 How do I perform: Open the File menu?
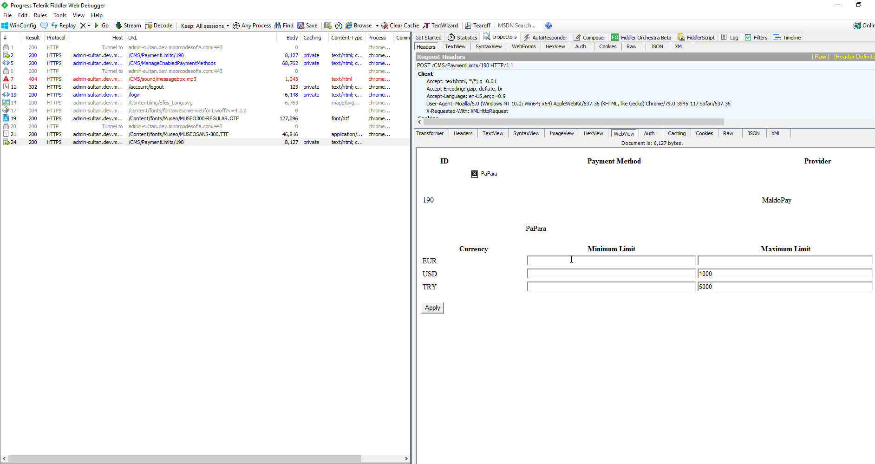(x=7, y=15)
